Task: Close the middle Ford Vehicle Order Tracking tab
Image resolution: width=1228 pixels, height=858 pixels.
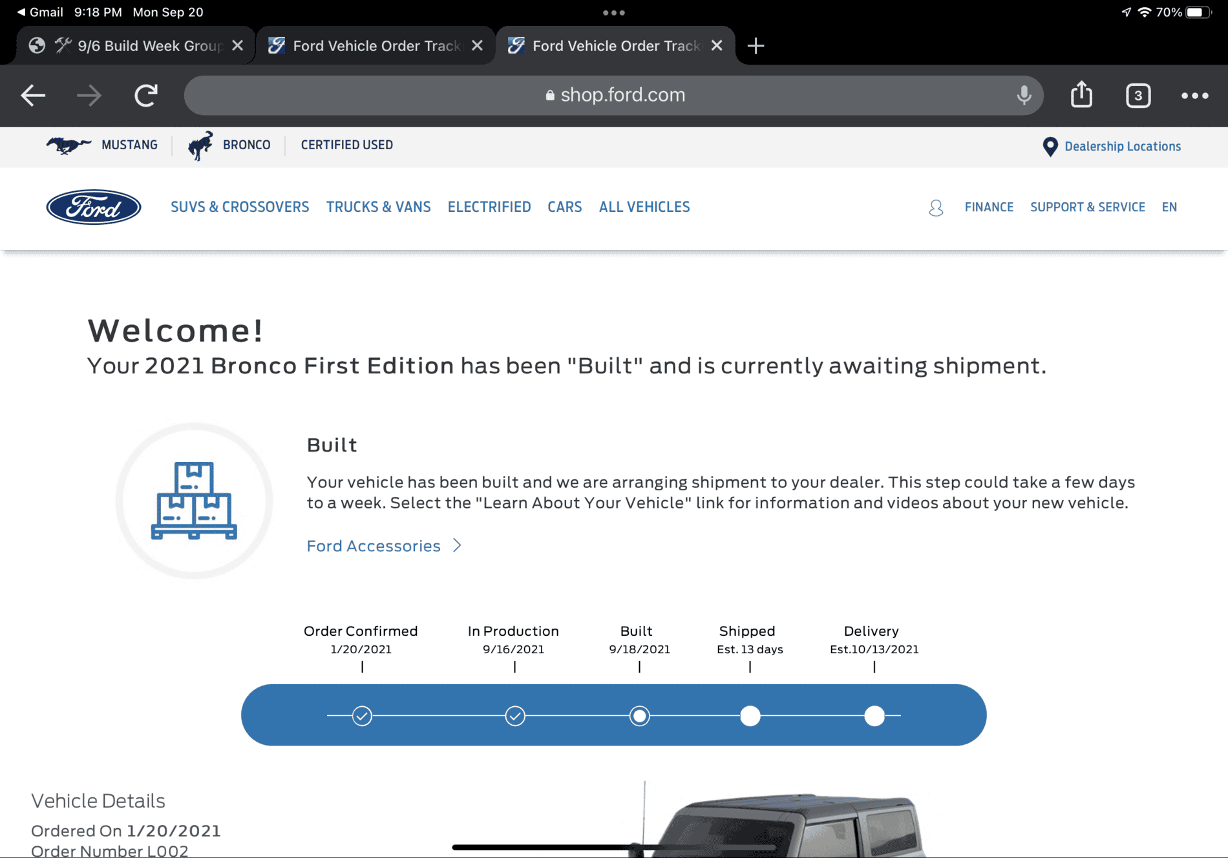Action: coord(477,46)
